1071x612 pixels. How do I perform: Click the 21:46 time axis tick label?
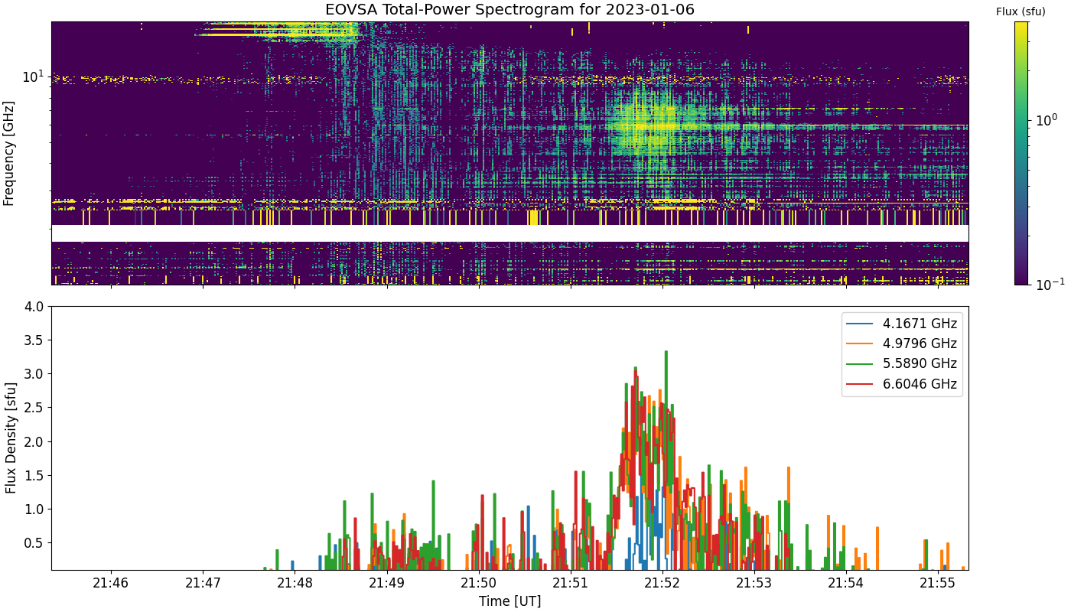[x=112, y=583]
